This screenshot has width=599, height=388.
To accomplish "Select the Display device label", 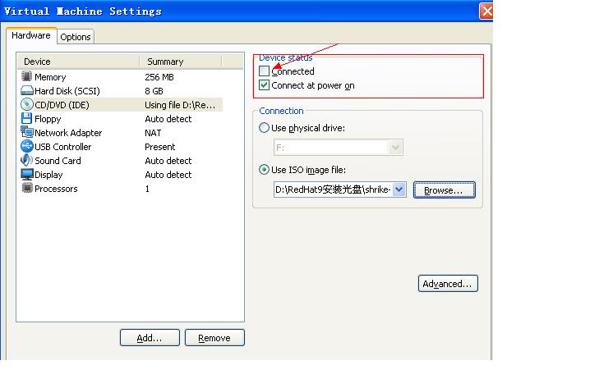I will 48,175.
